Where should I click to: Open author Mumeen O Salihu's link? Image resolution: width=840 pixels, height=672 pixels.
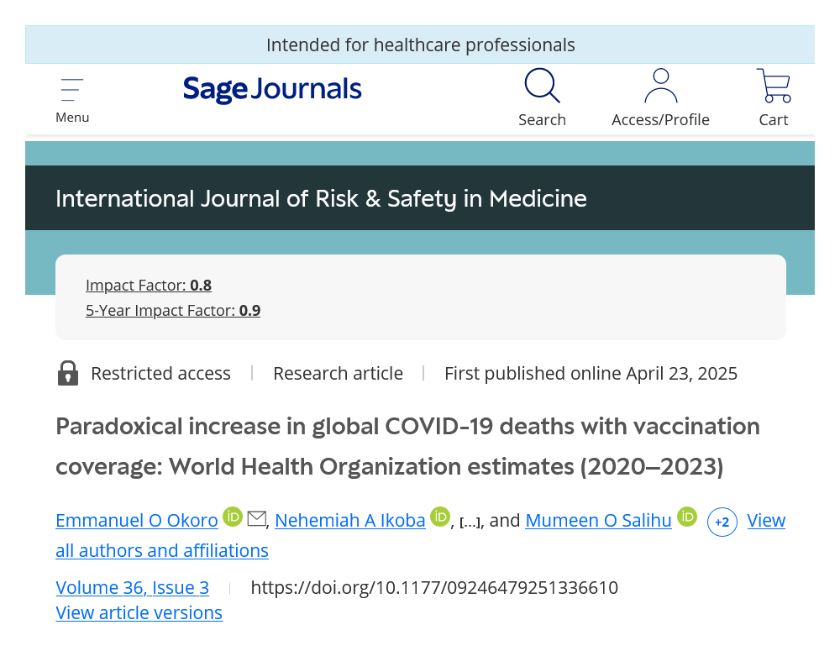point(598,520)
